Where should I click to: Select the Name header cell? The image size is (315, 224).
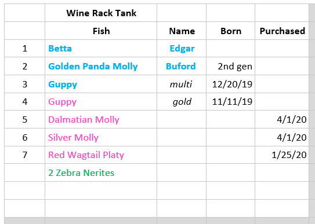coord(182,31)
